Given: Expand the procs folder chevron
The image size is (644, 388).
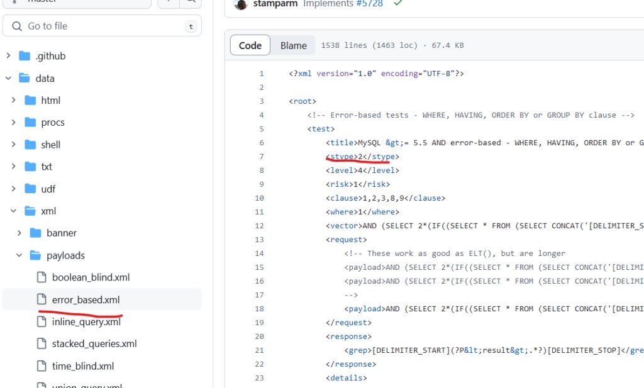Looking at the screenshot, I should (14, 123).
